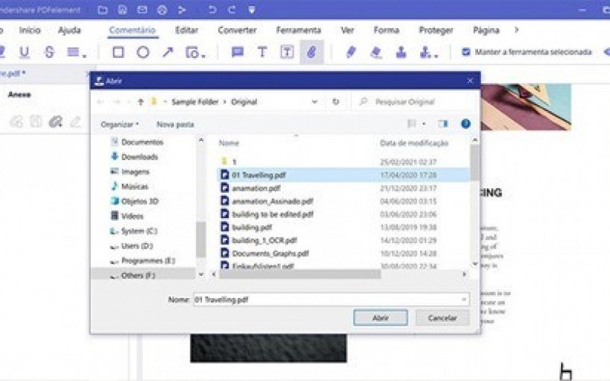Image resolution: width=610 pixels, height=381 pixels.
Task: Click the undo arrow in title bar
Action: (x=212, y=10)
